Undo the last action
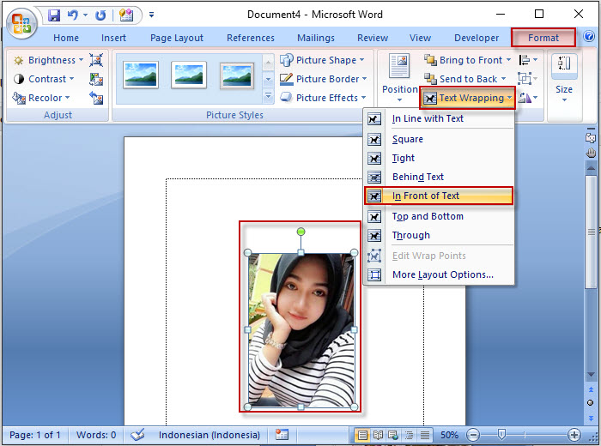This screenshot has height=446, width=601. coord(72,15)
